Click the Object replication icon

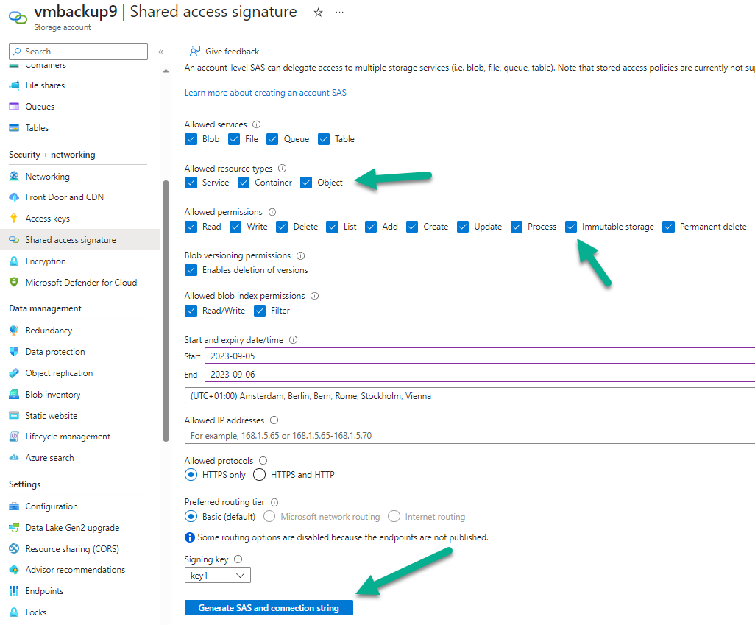click(14, 373)
